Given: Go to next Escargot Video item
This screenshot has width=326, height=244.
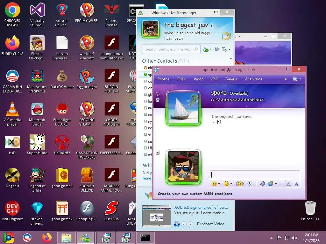Looking at the screenshot, I should (x=190, y=224).
